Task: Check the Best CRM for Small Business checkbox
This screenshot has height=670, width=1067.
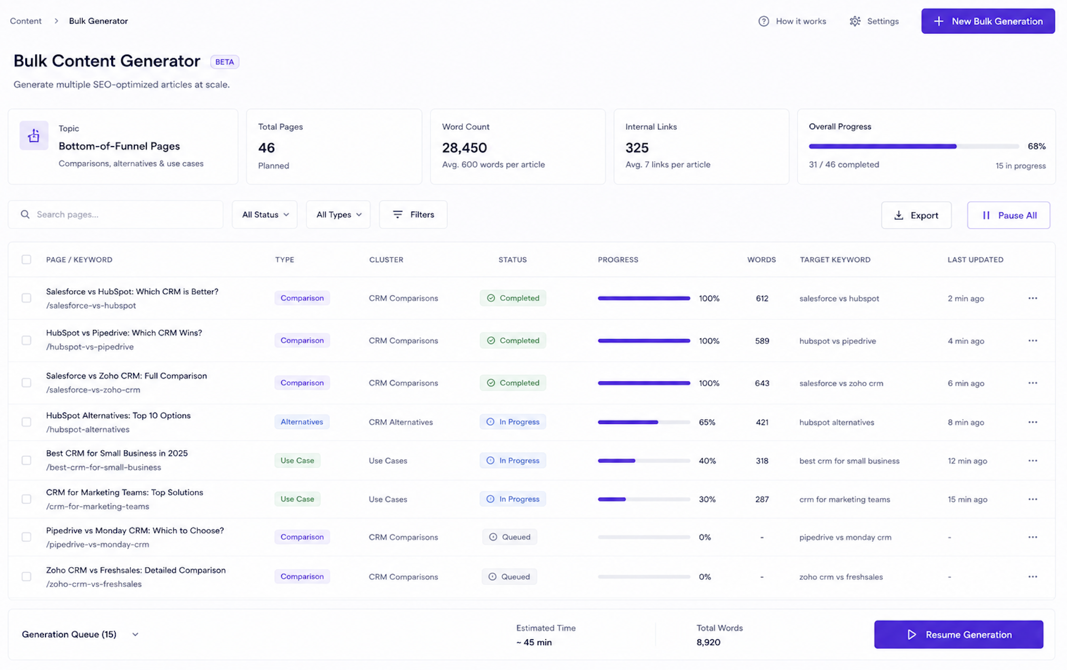Action: (x=27, y=461)
